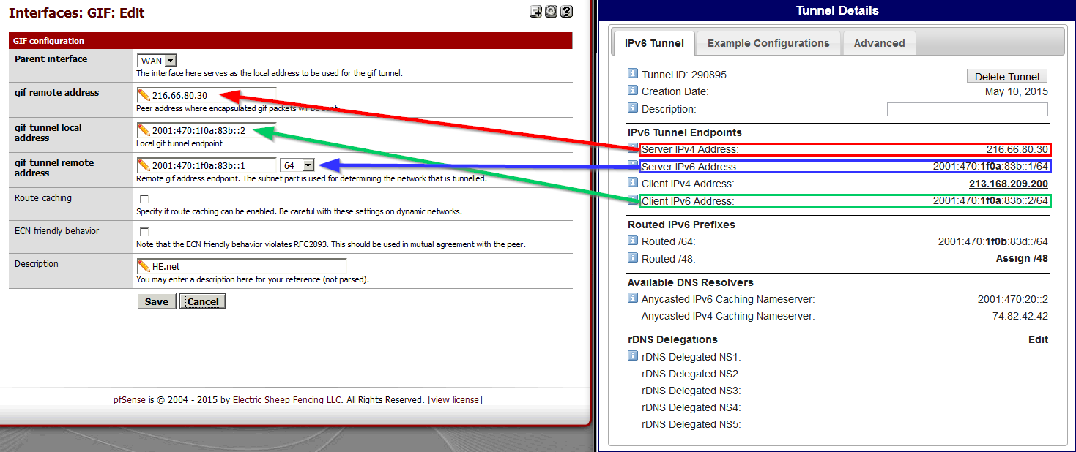Image resolution: width=1076 pixels, height=452 pixels.
Task: Click the info icon next to Creation Date
Action: click(x=633, y=91)
